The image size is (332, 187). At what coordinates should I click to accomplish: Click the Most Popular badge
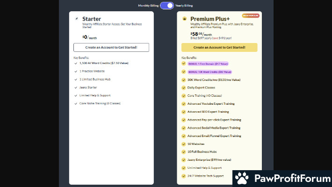point(251,15)
